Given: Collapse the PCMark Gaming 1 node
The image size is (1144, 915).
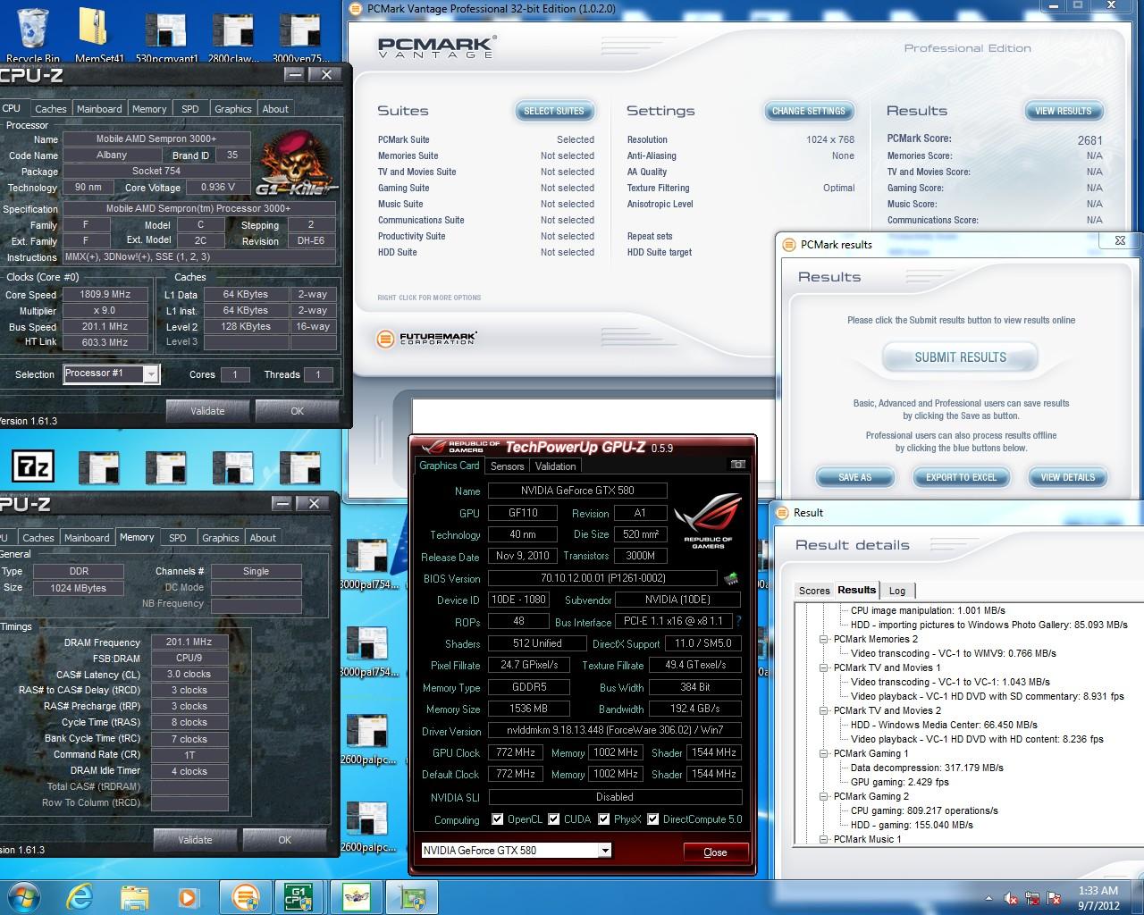Looking at the screenshot, I should pos(824,753).
